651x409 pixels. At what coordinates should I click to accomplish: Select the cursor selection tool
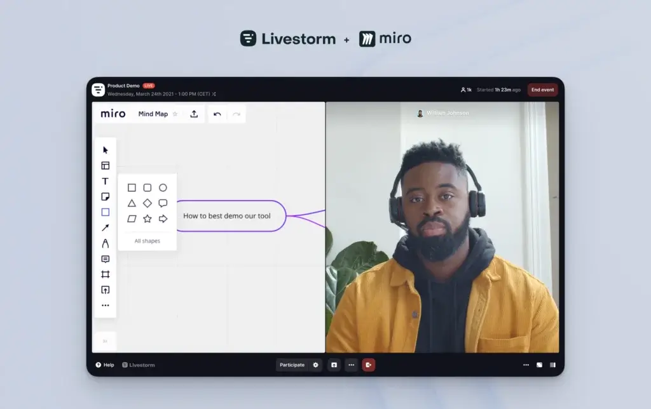(x=106, y=150)
